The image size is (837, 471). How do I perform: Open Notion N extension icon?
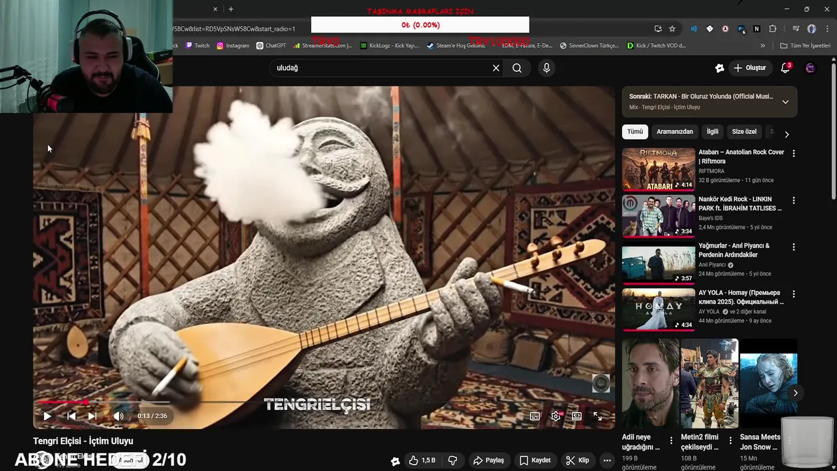[x=757, y=29]
